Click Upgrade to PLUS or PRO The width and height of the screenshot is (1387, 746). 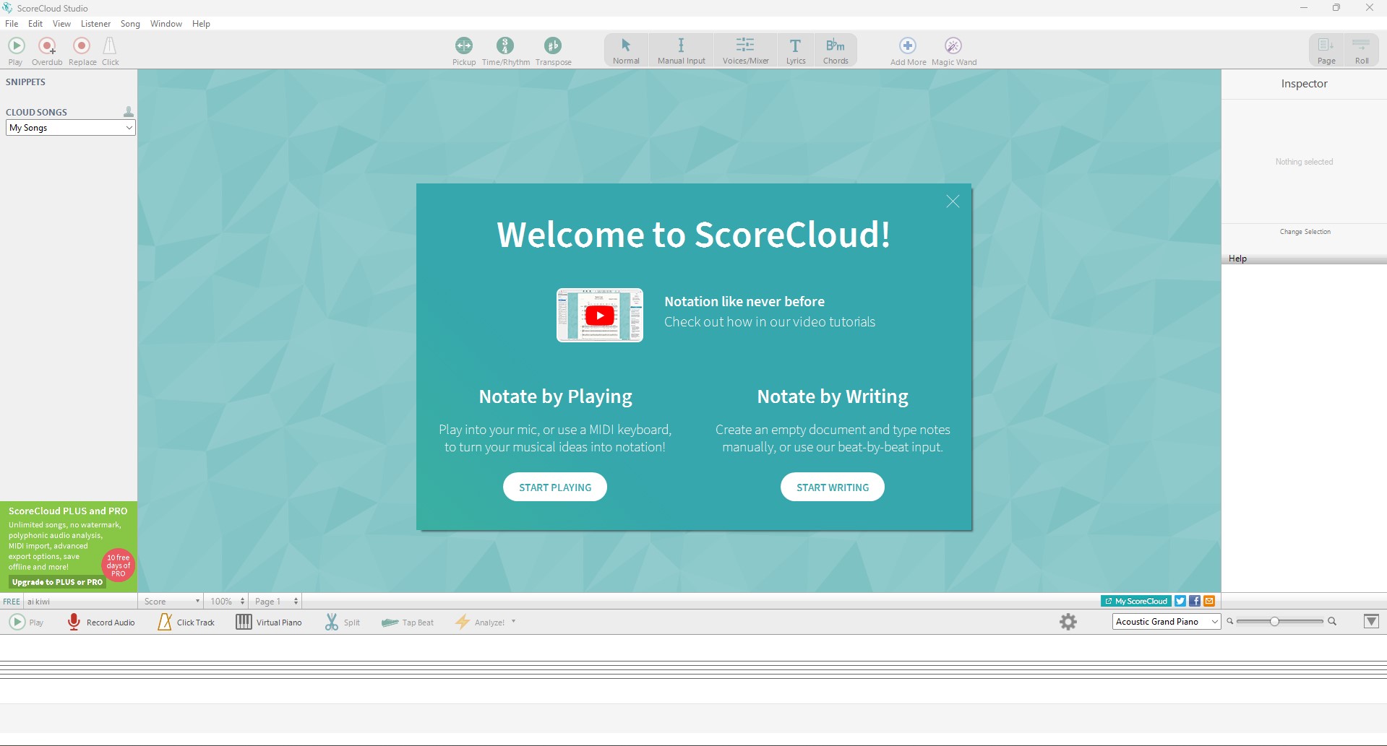pos(57,582)
